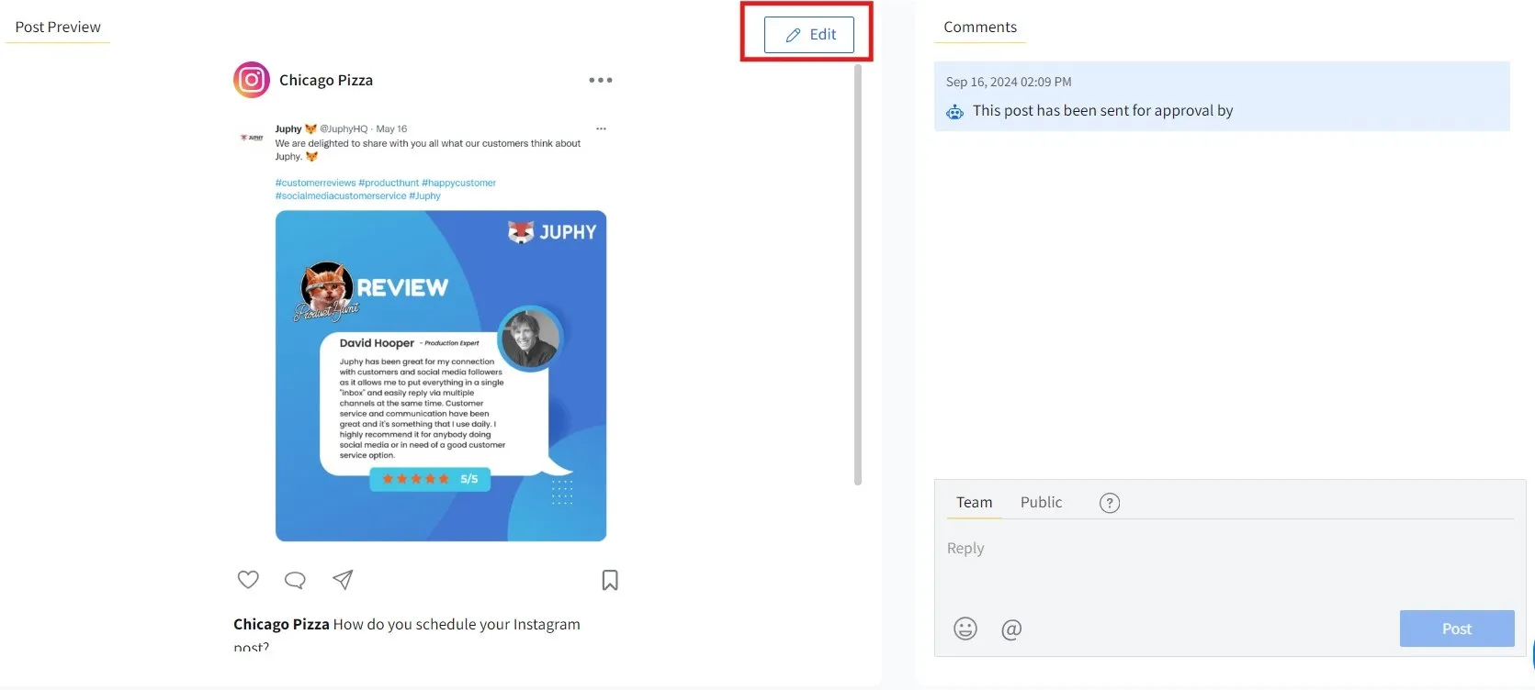Click the question mark help icon
Viewport: 1535px width, 690px height.
(x=1110, y=503)
